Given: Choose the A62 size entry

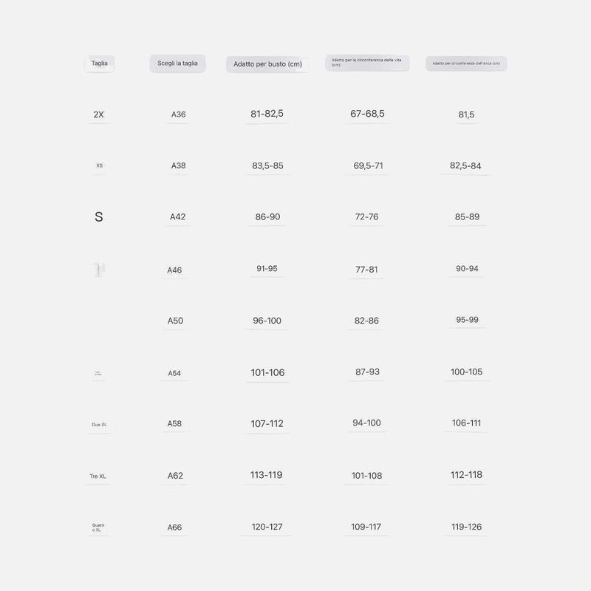Looking at the screenshot, I should (175, 476).
